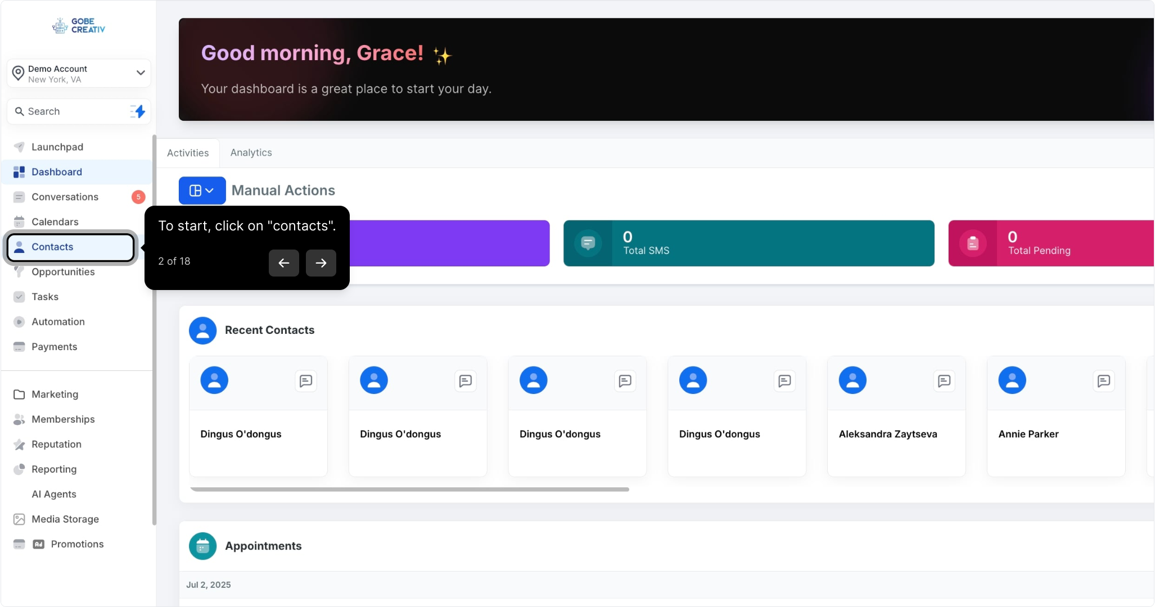Click the lightning bolt quick actions icon
Viewport: 1155px width, 607px height.
pos(138,111)
